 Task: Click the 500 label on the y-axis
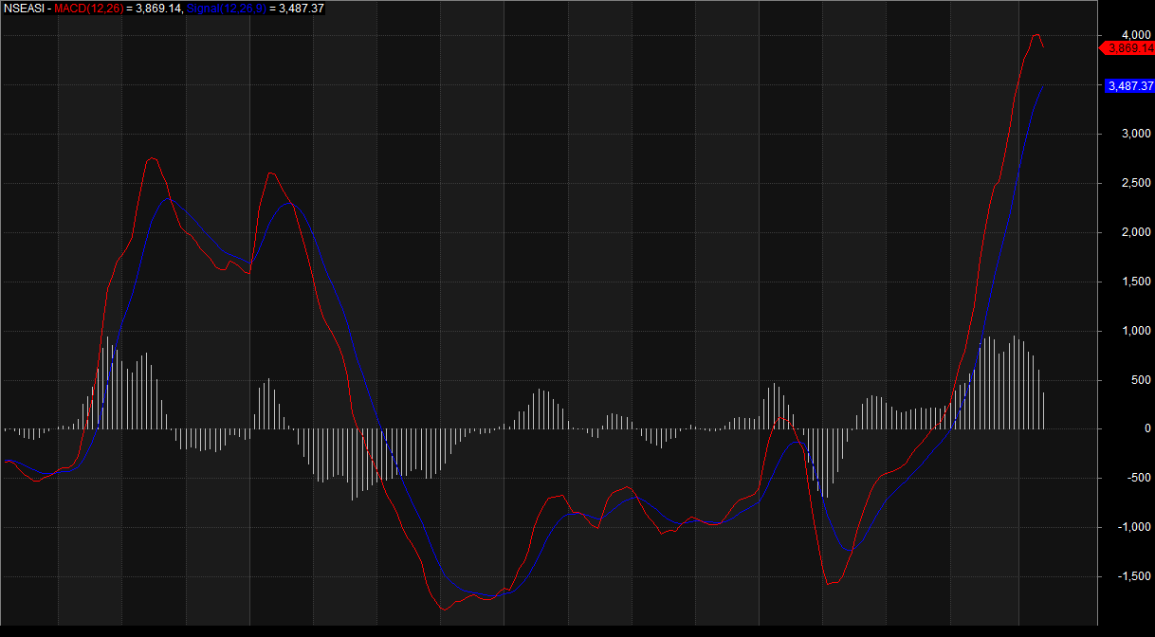click(1129, 380)
